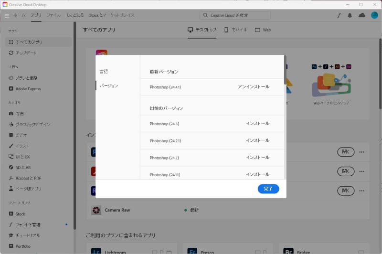Viewport: 382px width, 254px height.
Task: Install Photoshop (24.2)
Action: pos(257,158)
